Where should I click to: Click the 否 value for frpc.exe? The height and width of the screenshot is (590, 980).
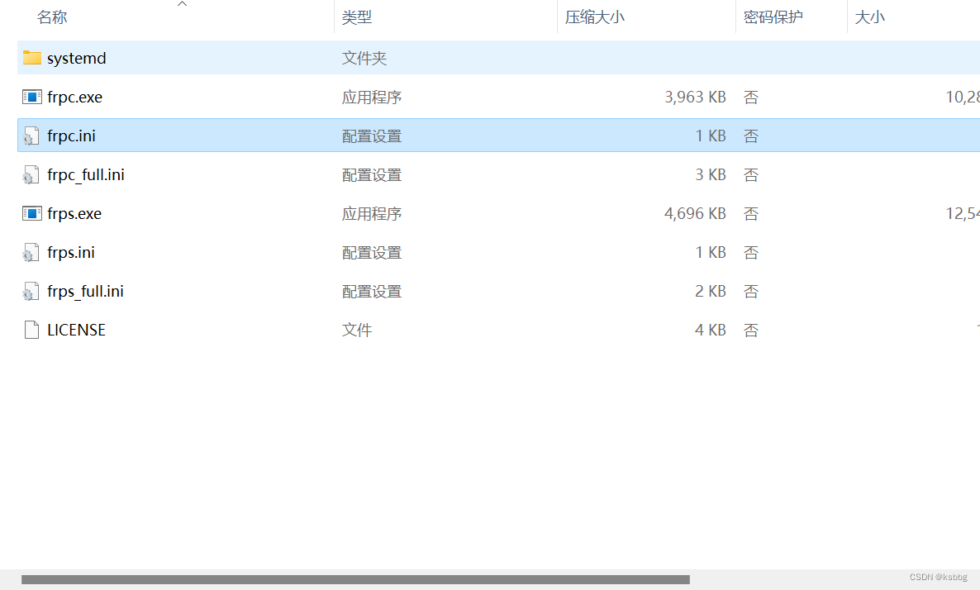point(750,97)
